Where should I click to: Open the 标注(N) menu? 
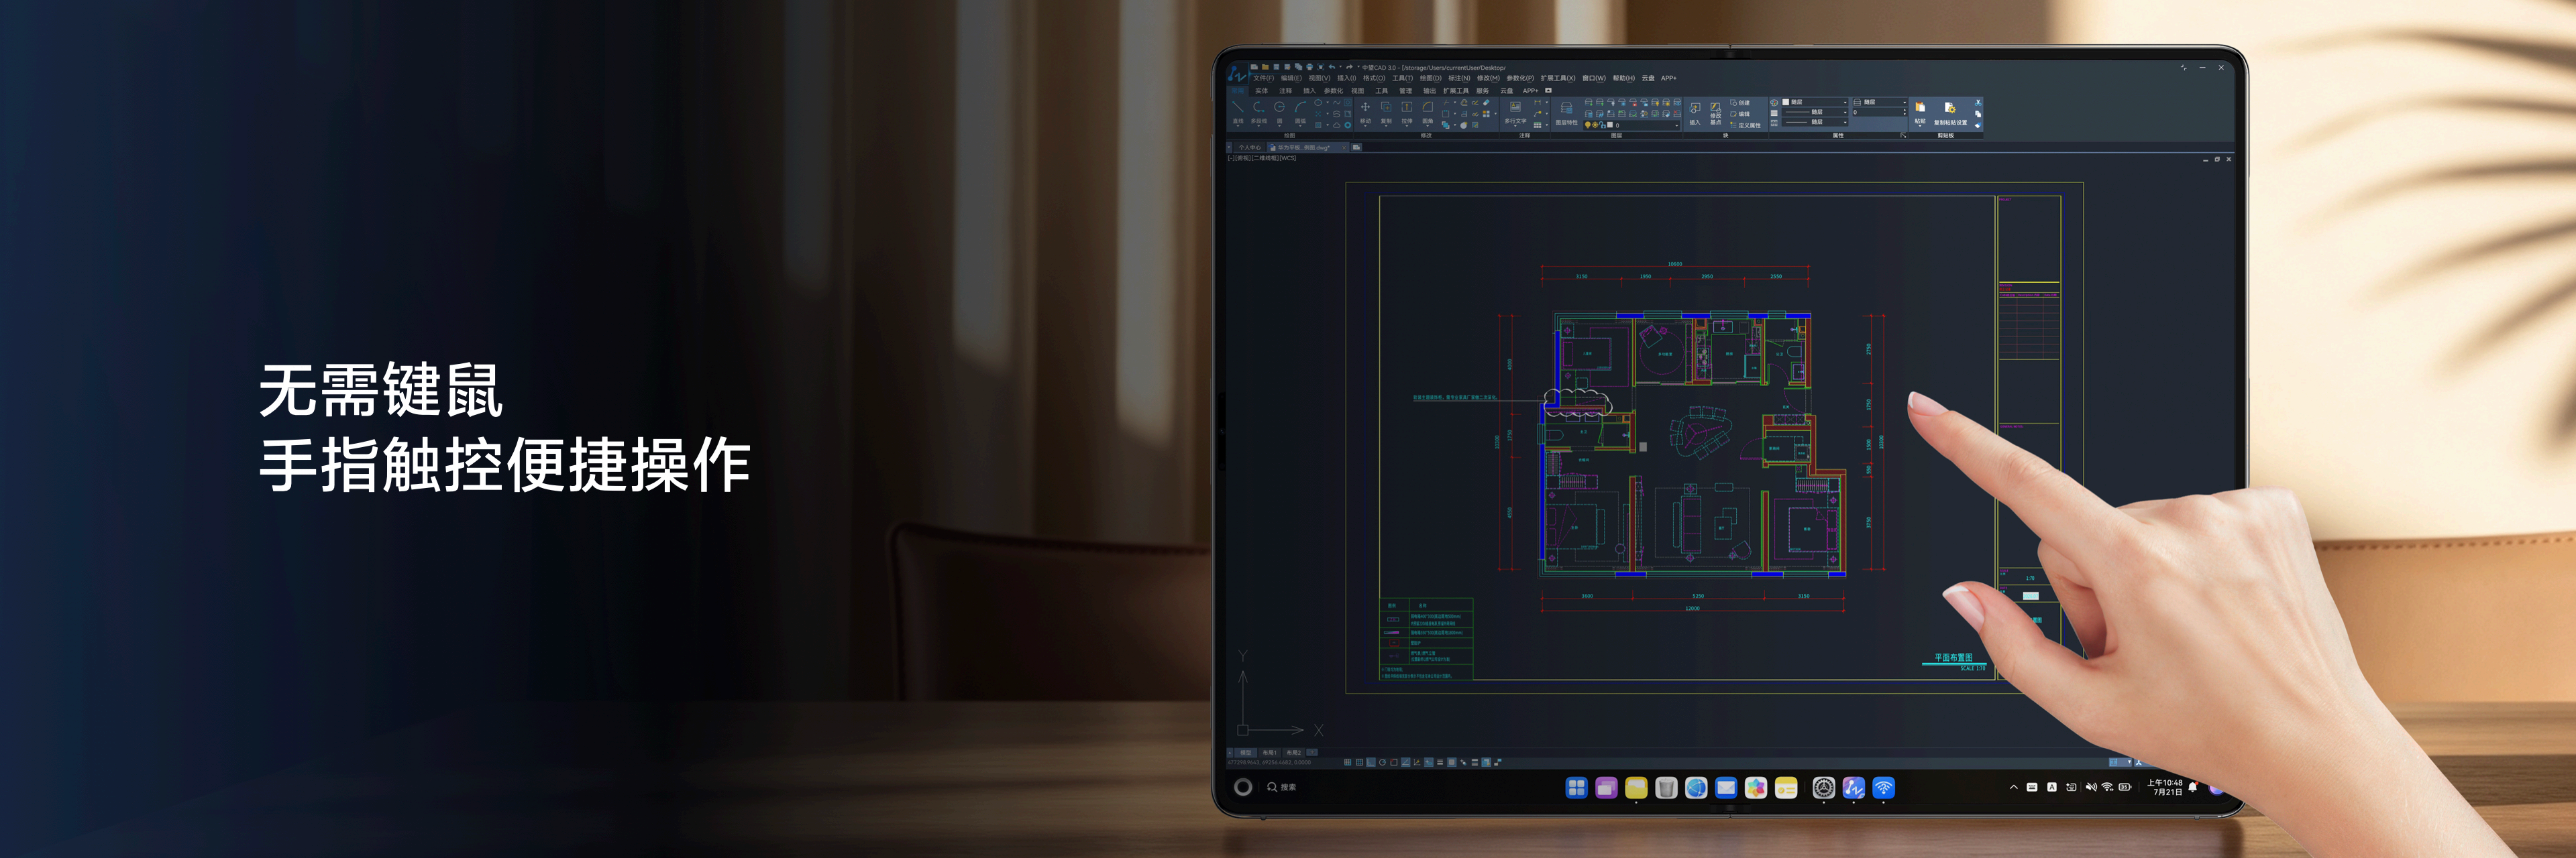[x=1460, y=79]
